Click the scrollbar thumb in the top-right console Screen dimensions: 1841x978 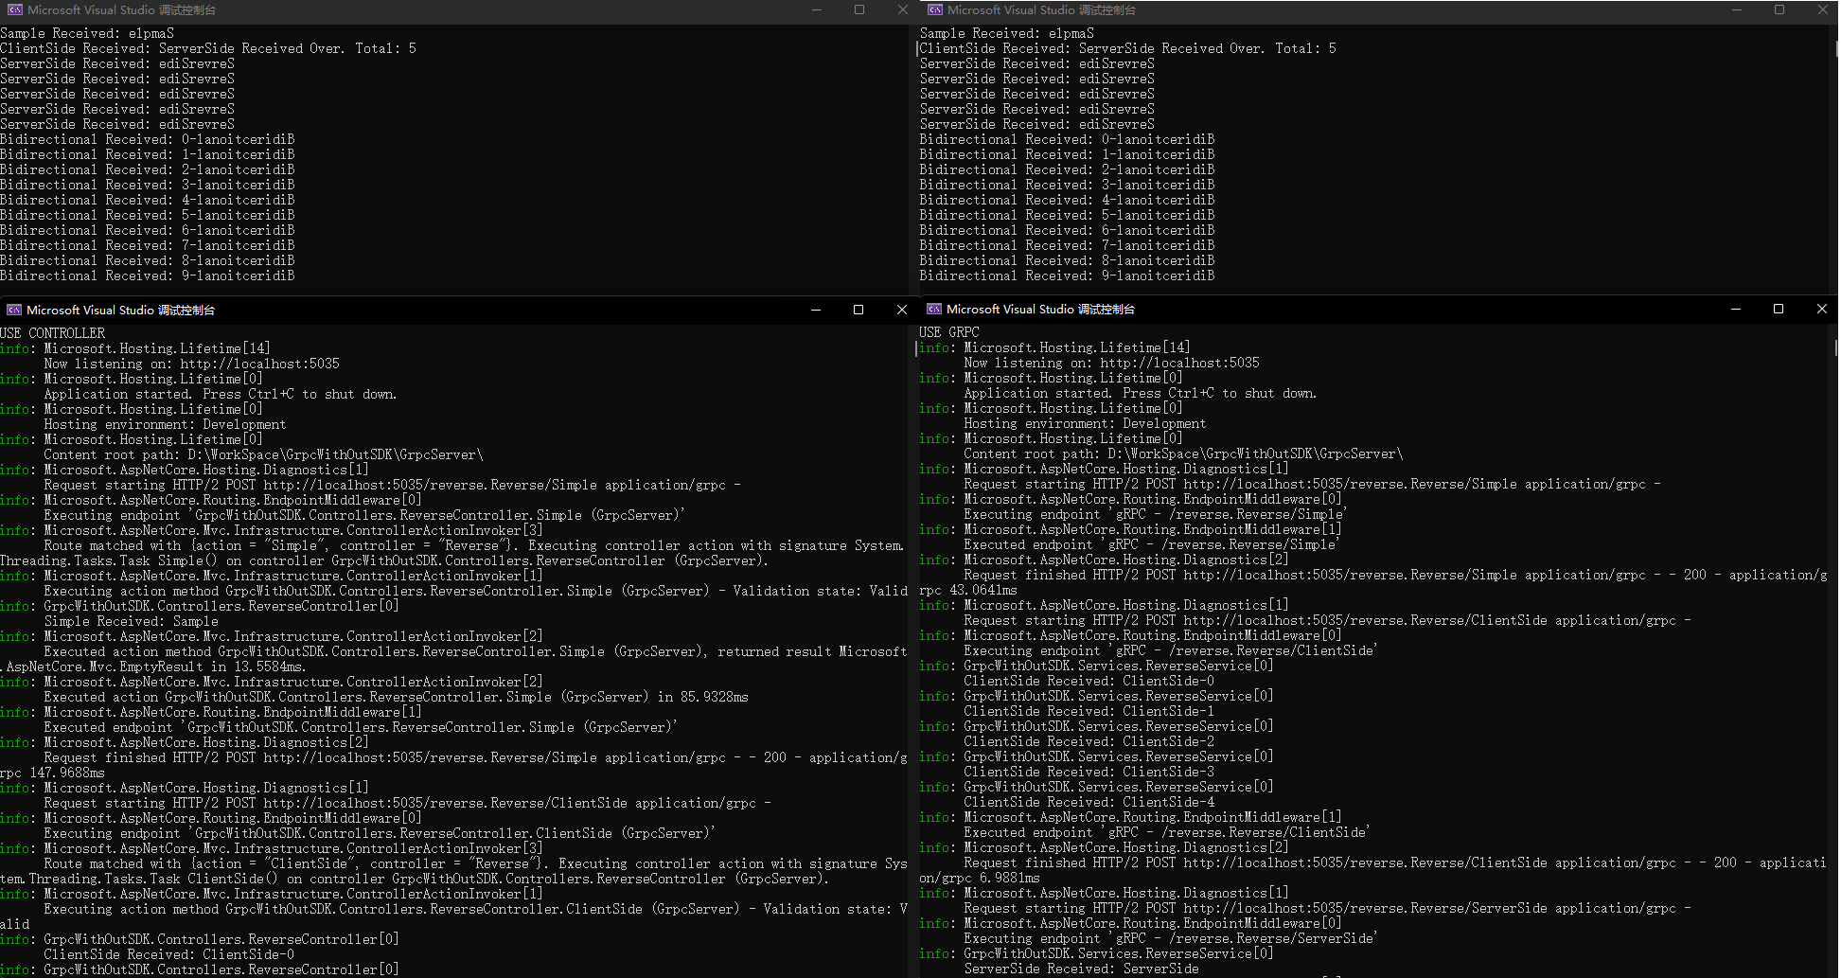tap(1836, 47)
